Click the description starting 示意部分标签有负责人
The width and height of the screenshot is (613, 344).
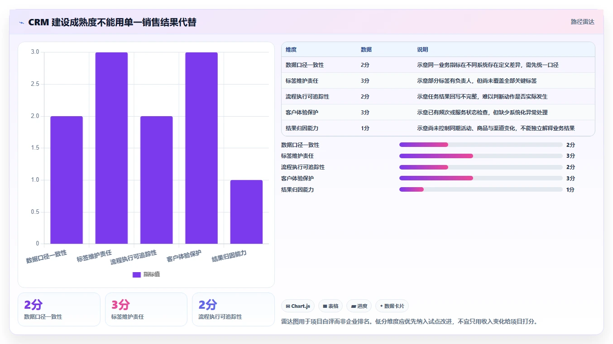[477, 81]
